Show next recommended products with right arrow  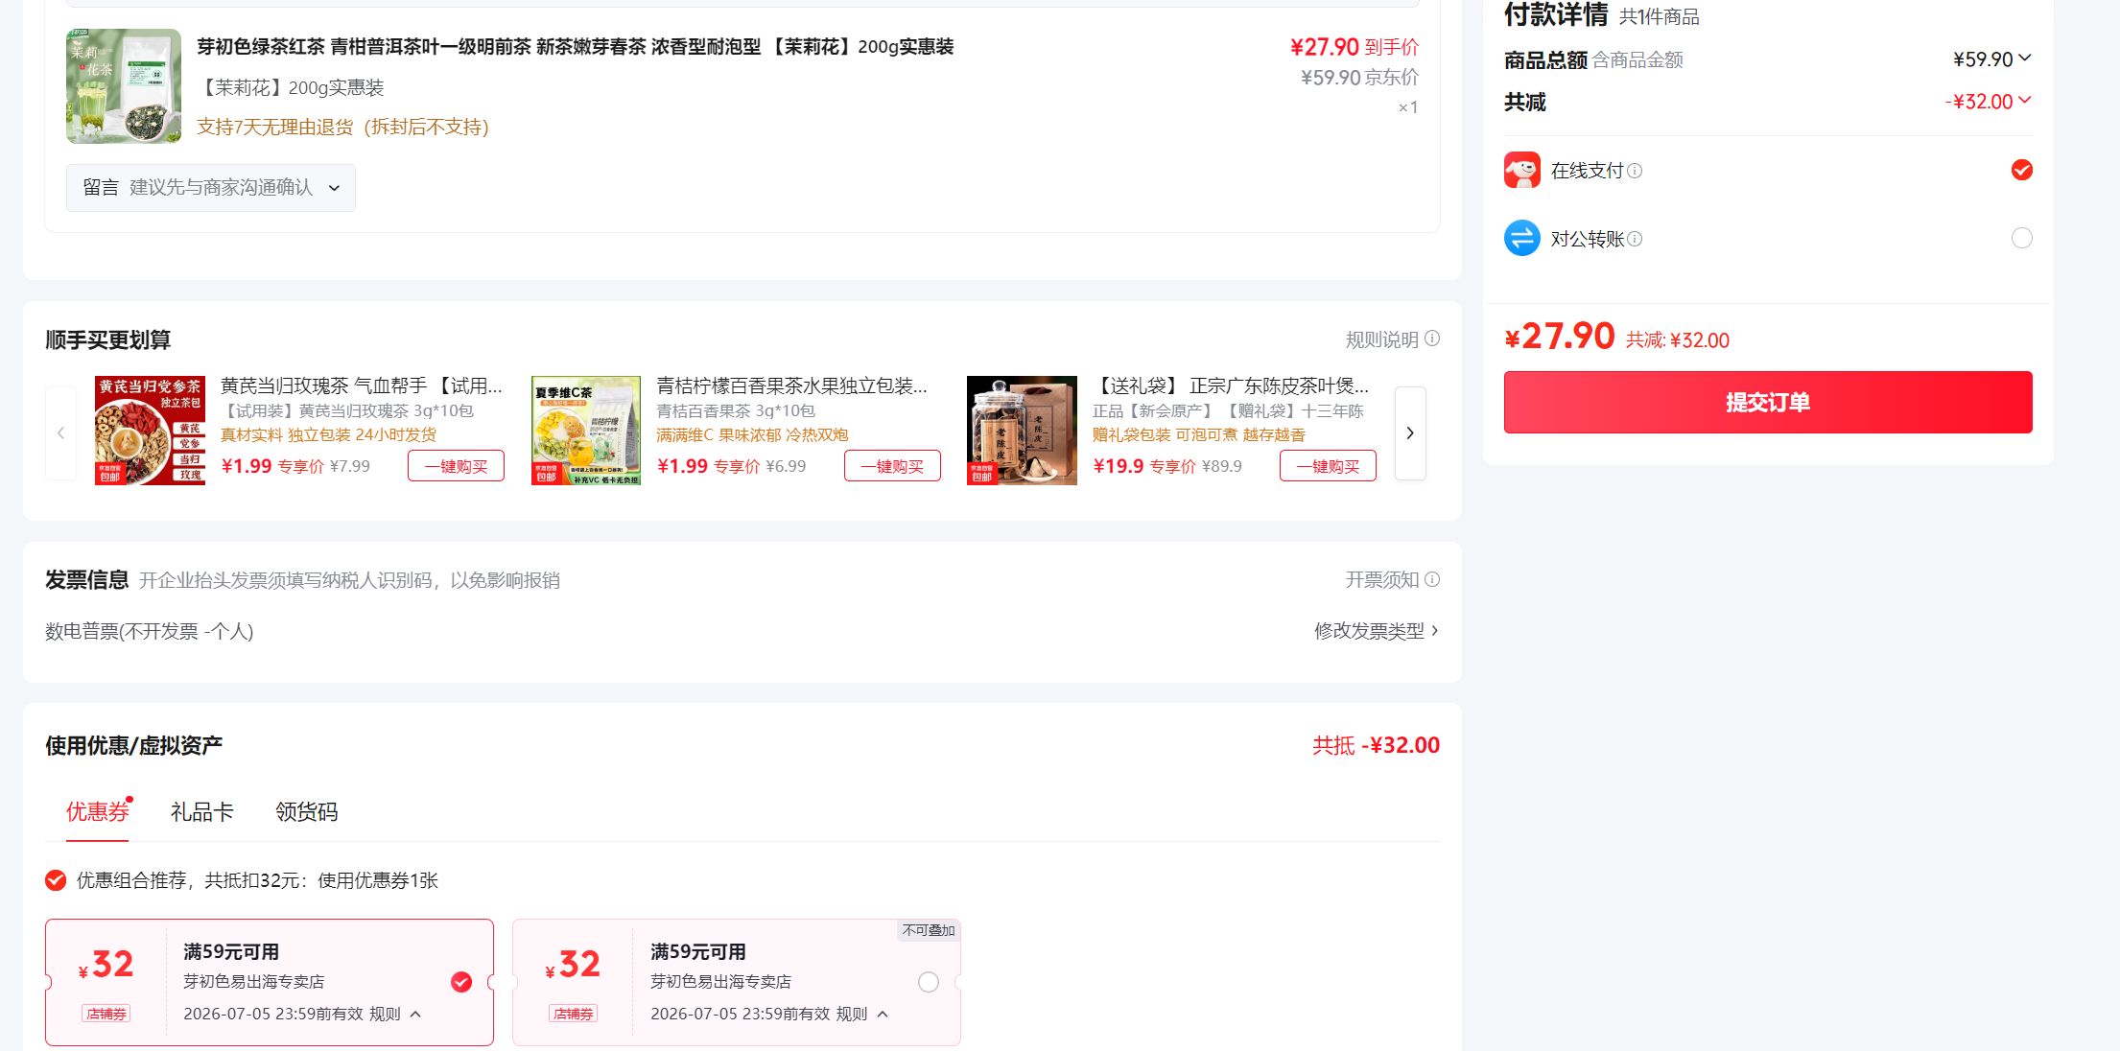[1410, 433]
